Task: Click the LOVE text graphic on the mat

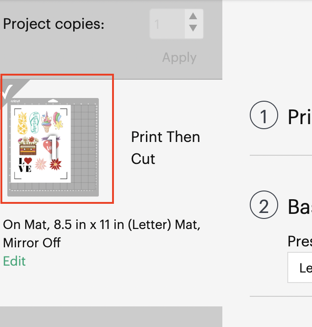Action: pyautogui.click(x=25, y=164)
